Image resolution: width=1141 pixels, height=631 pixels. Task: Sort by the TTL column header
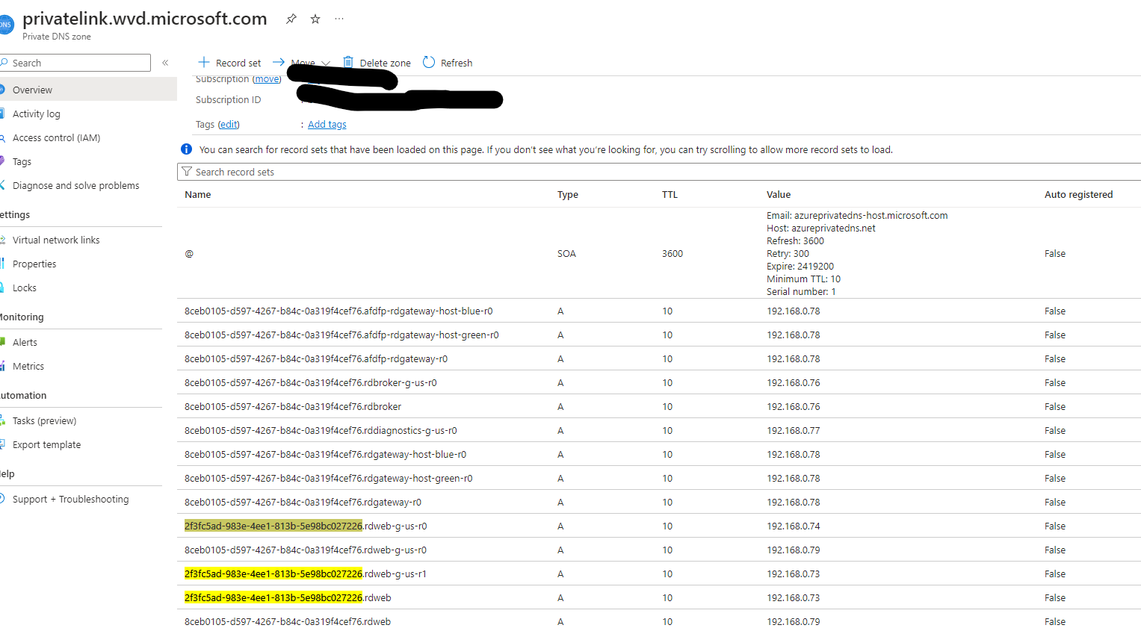pyautogui.click(x=670, y=194)
